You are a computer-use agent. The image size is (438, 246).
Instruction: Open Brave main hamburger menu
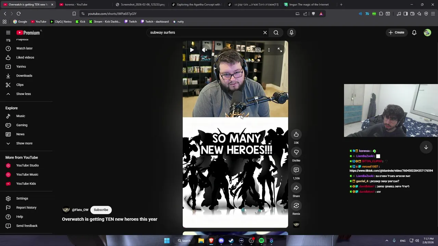pyautogui.click(x=433, y=14)
